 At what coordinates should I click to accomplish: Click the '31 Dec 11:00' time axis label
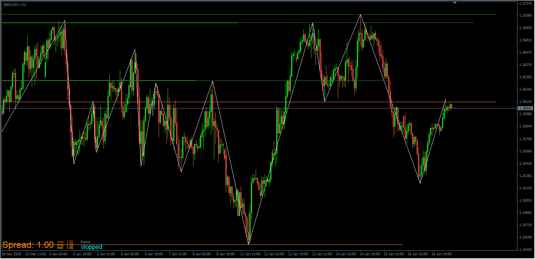[35, 254]
